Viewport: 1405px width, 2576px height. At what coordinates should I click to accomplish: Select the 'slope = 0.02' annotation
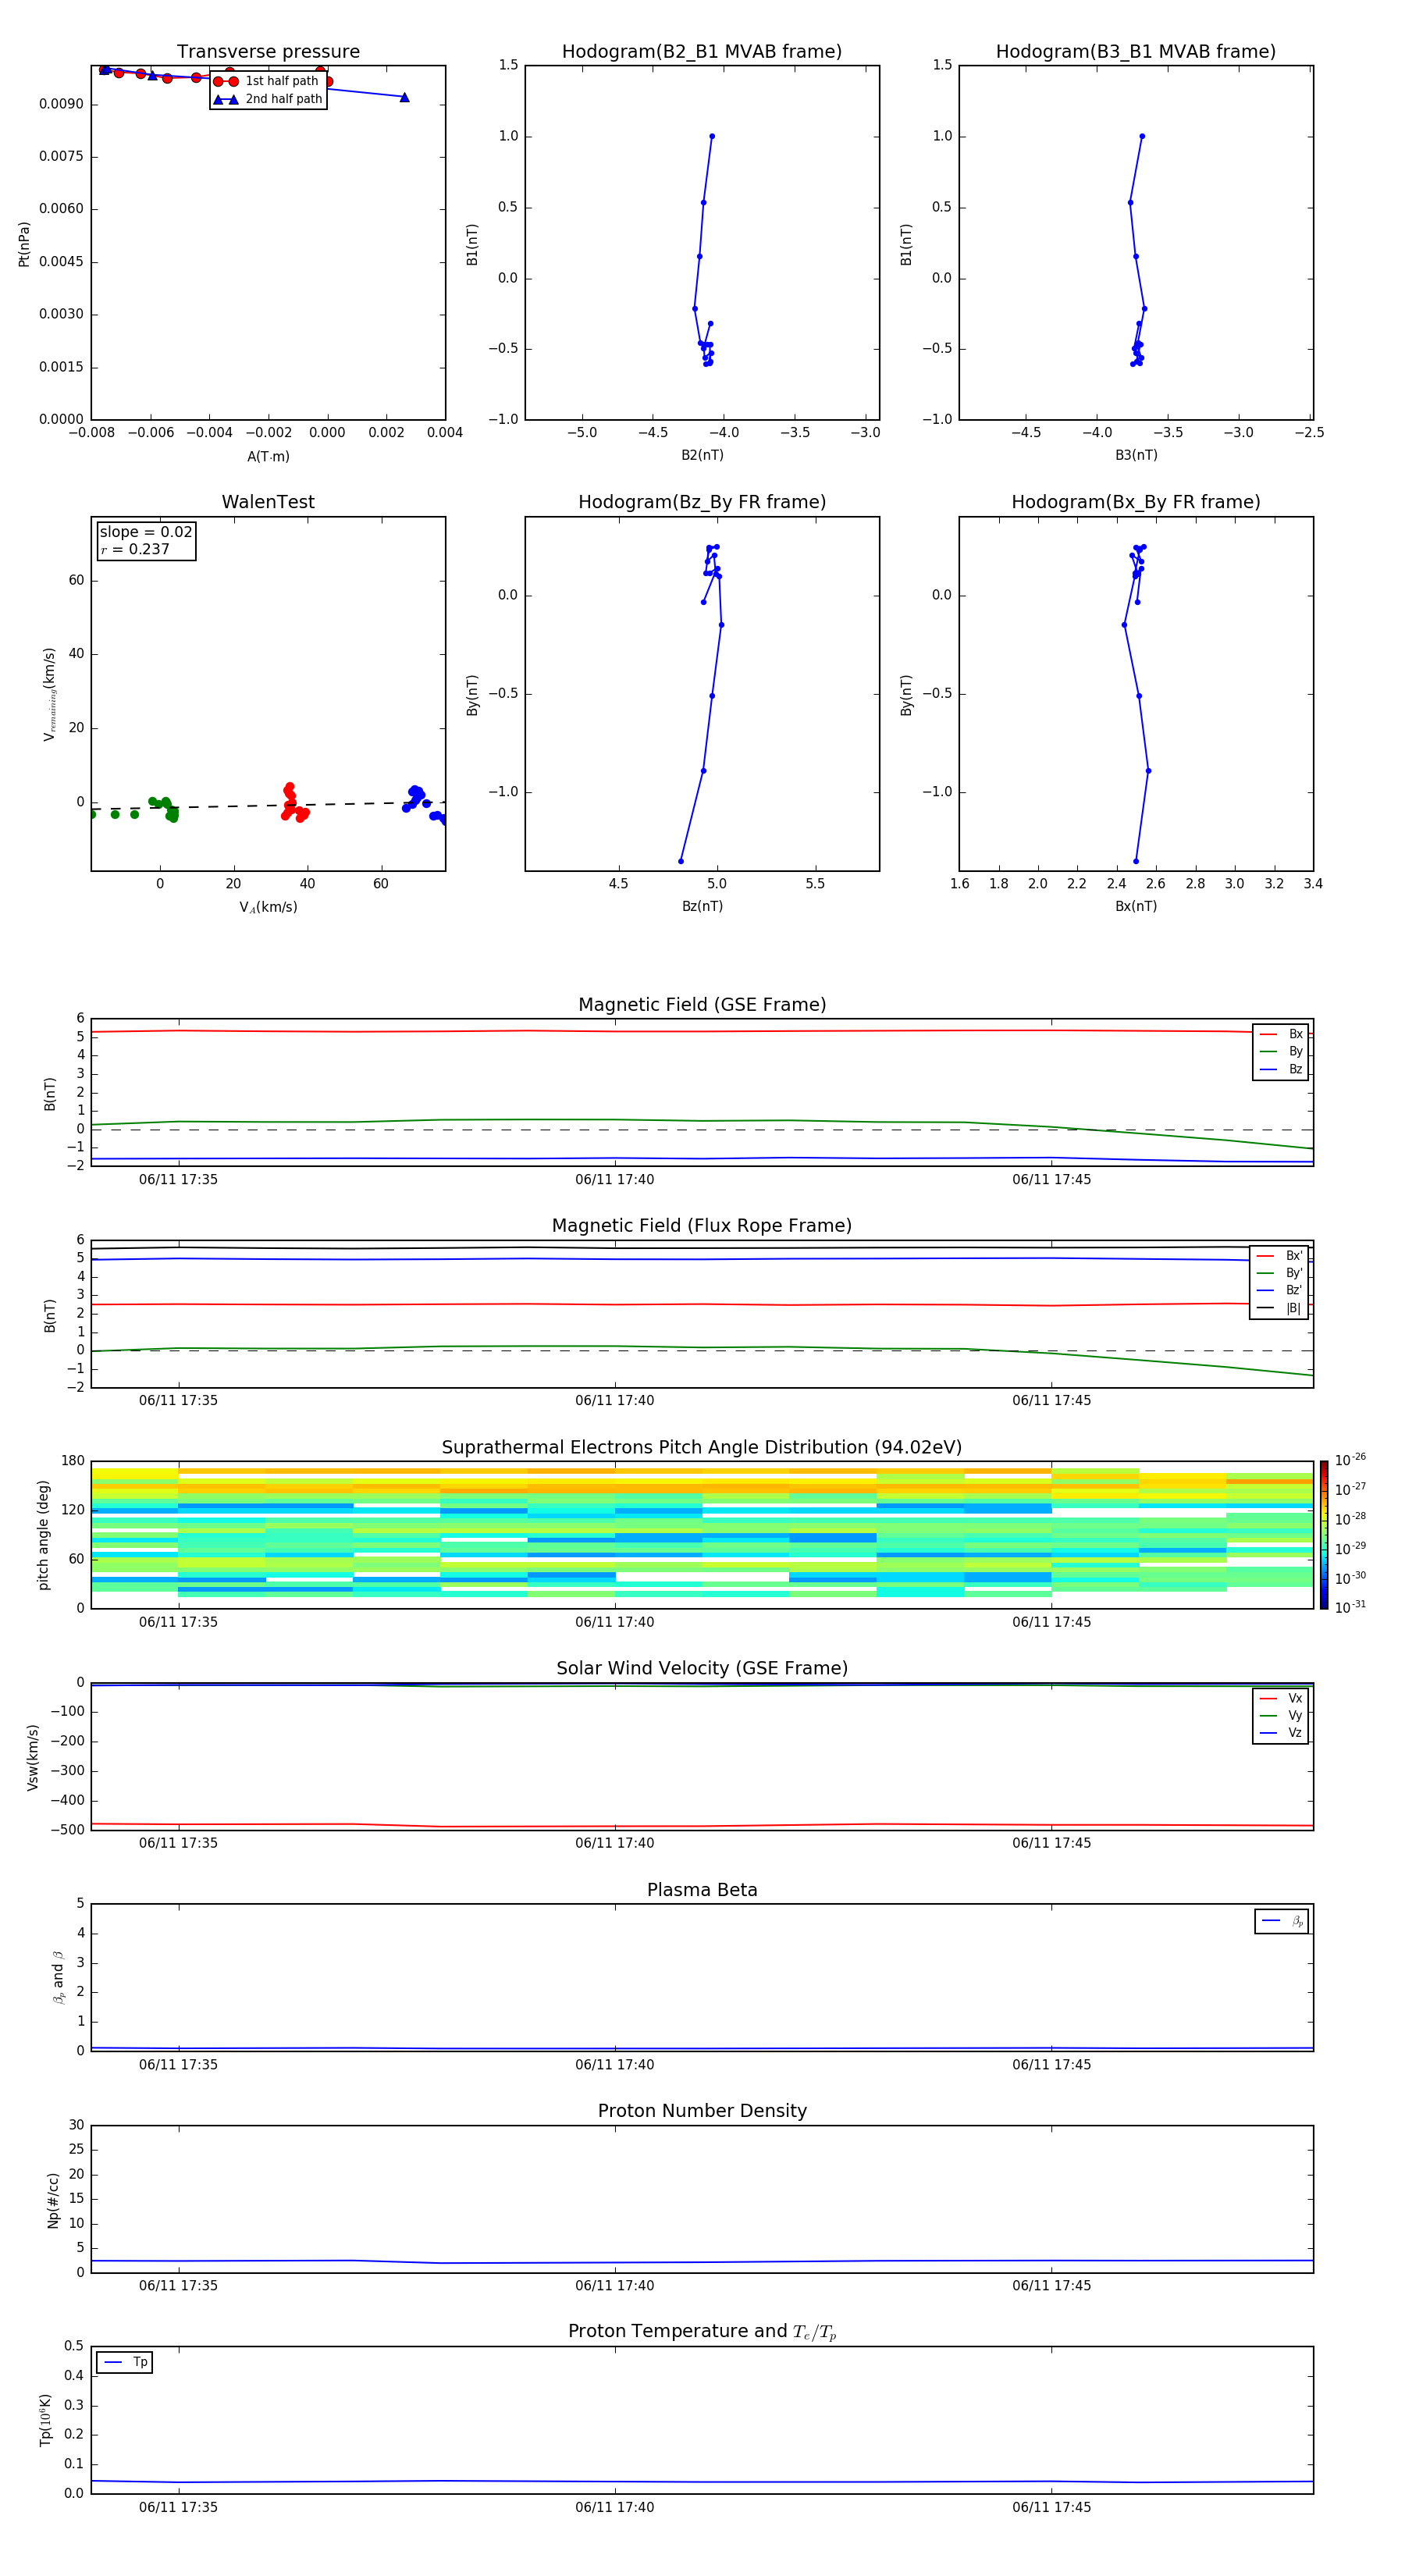(x=146, y=532)
